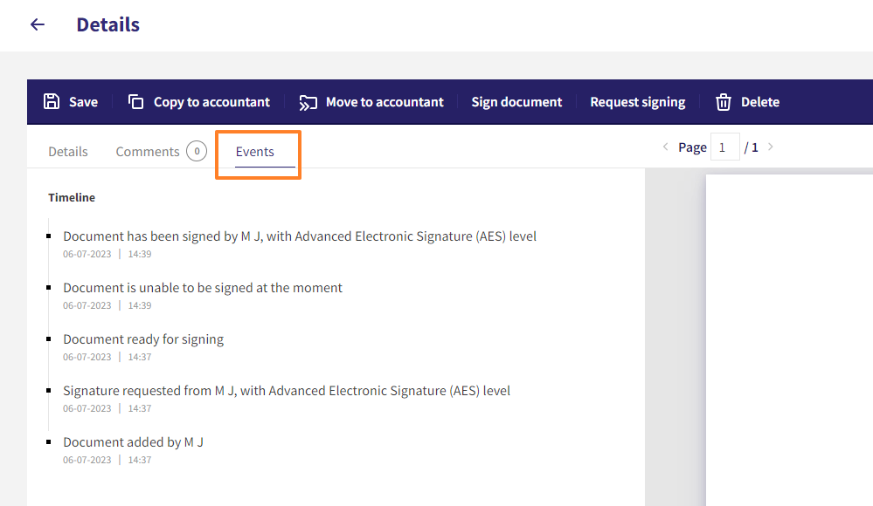
Task: Go to next page chevron
Action: coord(771,147)
